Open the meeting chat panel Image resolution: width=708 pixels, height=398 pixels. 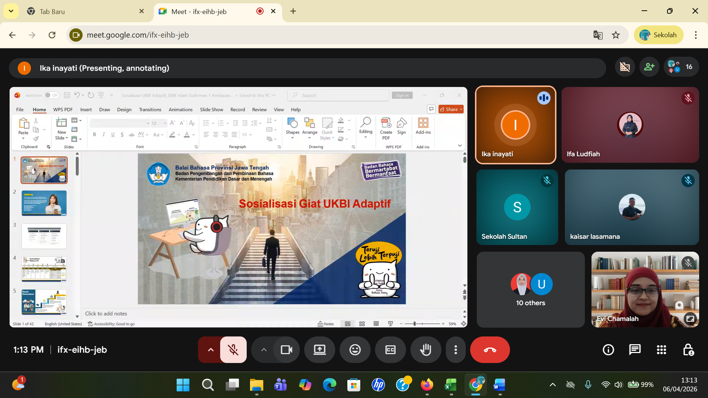635,350
